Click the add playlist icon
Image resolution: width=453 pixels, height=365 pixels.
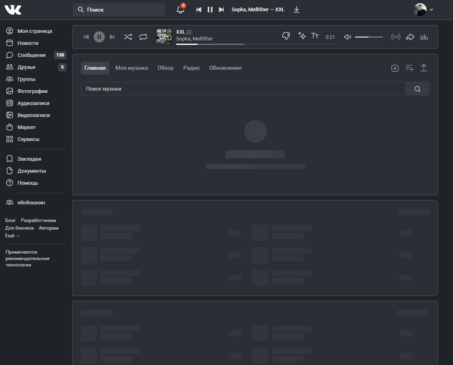pos(409,68)
